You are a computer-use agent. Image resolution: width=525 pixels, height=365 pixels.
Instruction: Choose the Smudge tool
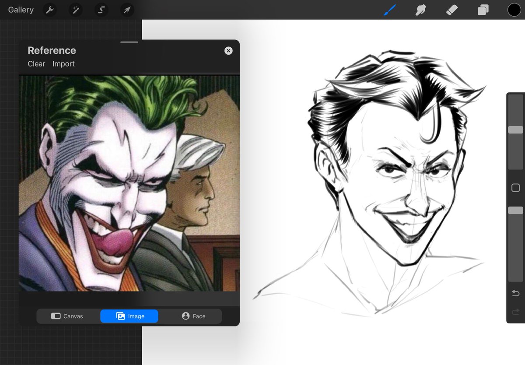point(420,10)
